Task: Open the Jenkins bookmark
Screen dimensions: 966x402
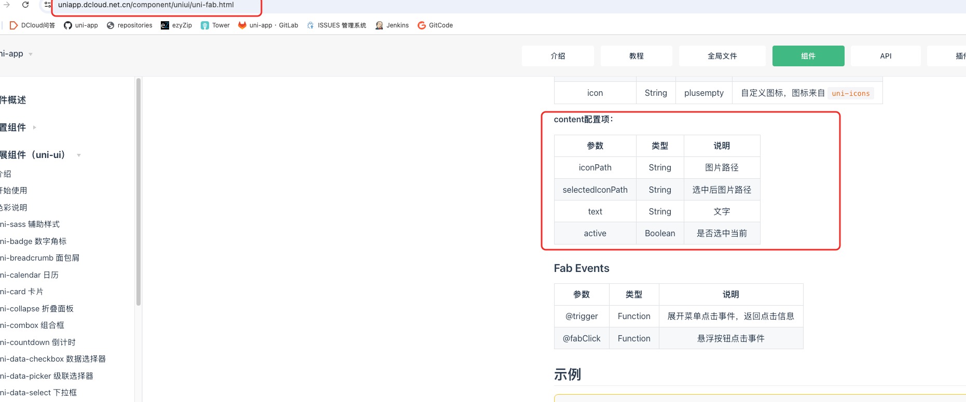Action: click(x=392, y=25)
